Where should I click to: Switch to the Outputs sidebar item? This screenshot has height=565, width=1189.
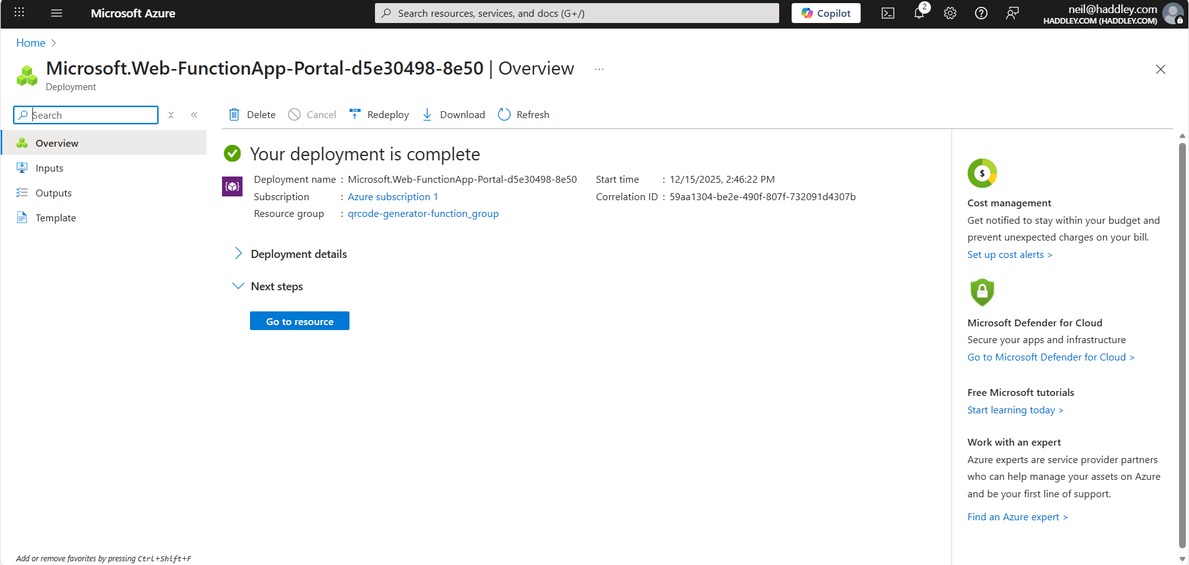coord(53,193)
